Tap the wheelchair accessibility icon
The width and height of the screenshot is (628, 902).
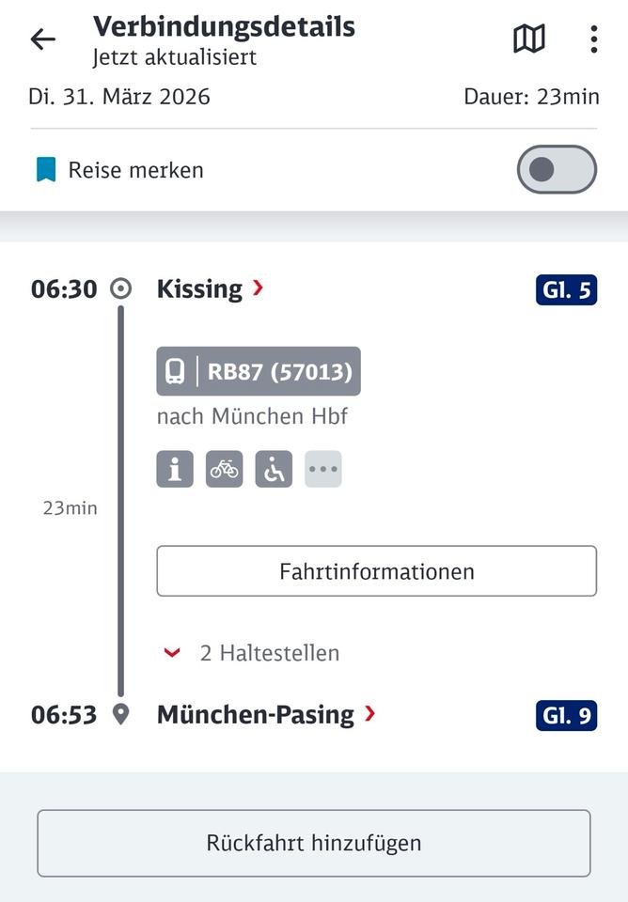(274, 469)
